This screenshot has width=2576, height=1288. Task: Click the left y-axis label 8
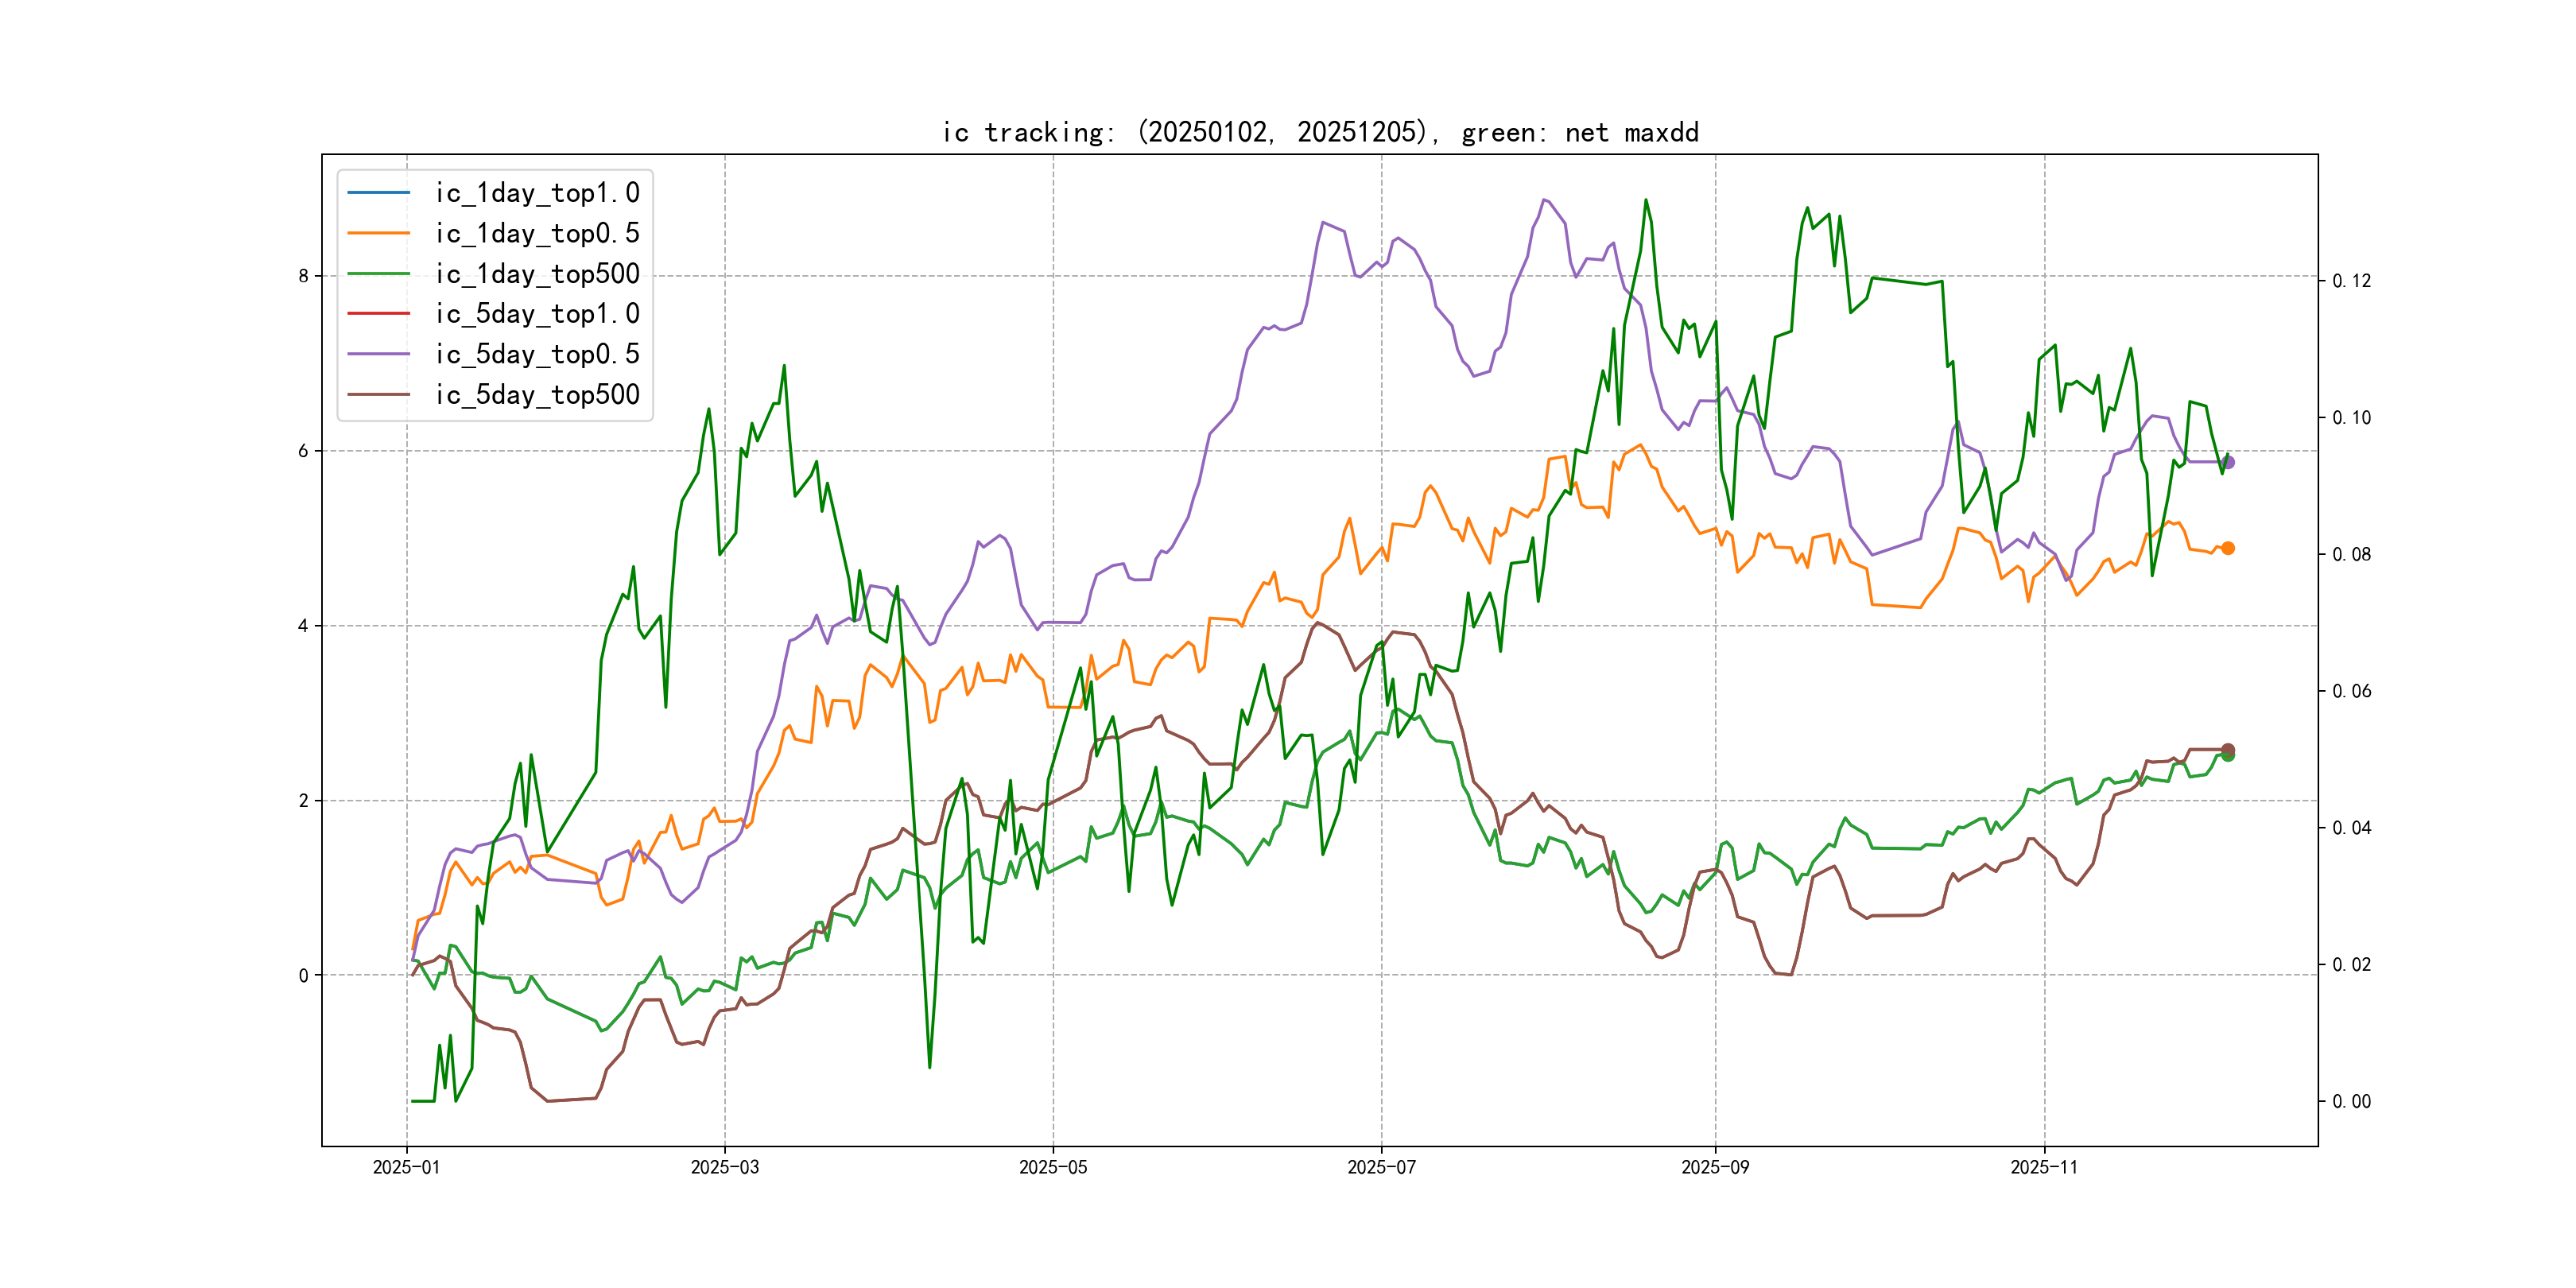(x=303, y=276)
